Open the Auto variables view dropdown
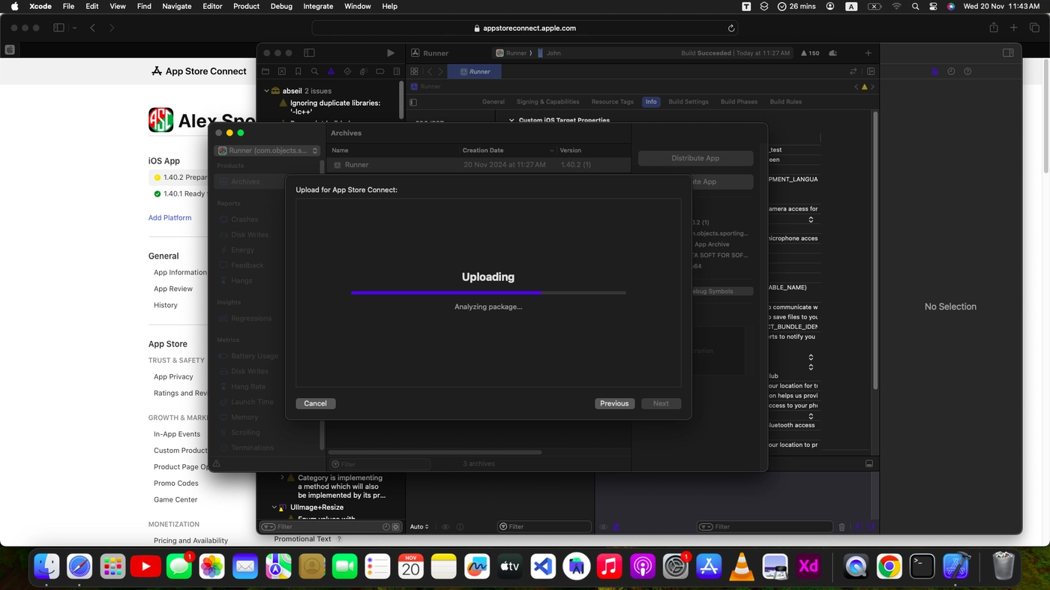 (419, 527)
